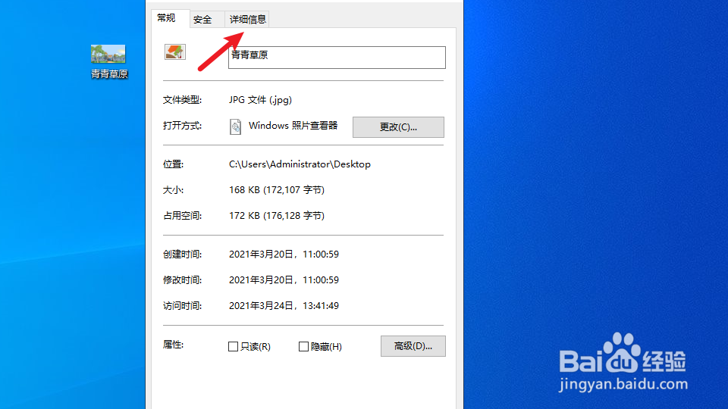The image size is (728, 409).
Task: Click the 占用空间: label
Action: tap(183, 216)
